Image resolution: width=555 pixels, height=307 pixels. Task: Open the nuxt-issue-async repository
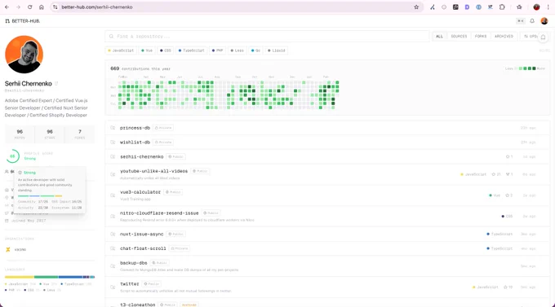(x=141, y=235)
